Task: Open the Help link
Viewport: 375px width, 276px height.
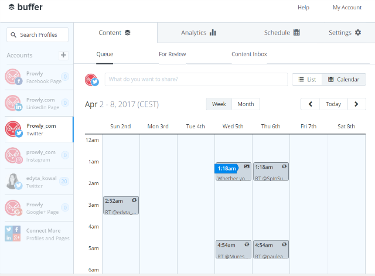Action: coord(304,8)
